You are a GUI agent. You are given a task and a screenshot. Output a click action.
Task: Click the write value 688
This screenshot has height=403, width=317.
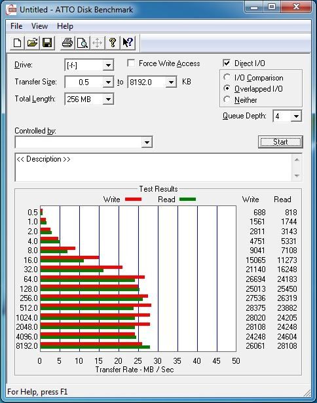click(259, 213)
